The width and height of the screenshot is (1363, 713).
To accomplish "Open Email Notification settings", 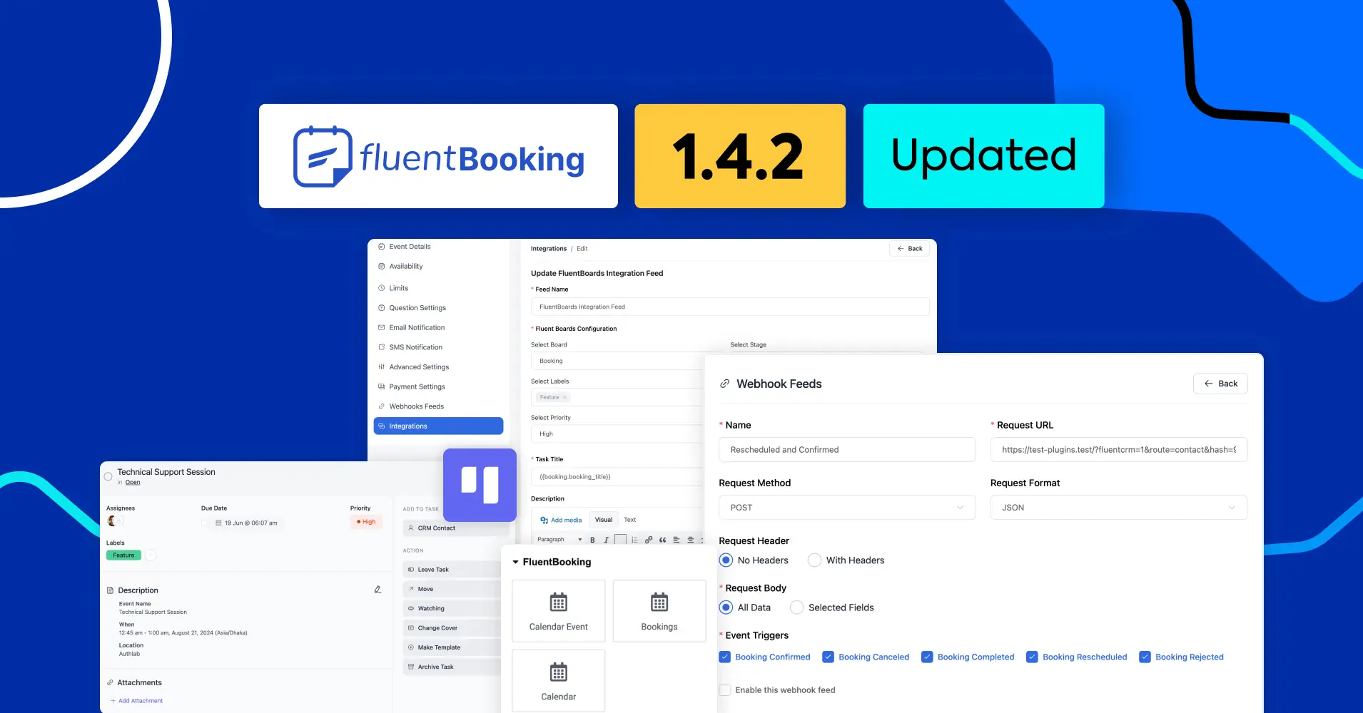I will pos(411,328).
